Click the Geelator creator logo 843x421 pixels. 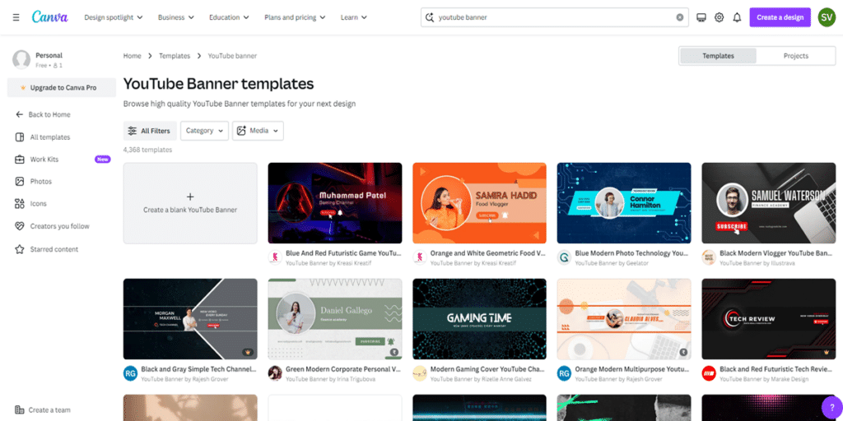point(564,257)
